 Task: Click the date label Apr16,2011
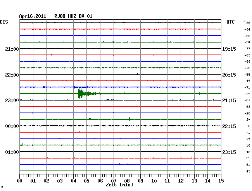point(33,16)
